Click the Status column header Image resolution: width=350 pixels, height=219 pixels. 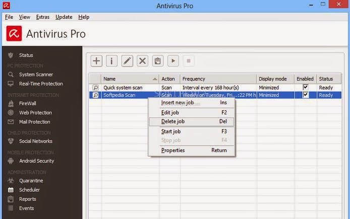click(x=329, y=79)
